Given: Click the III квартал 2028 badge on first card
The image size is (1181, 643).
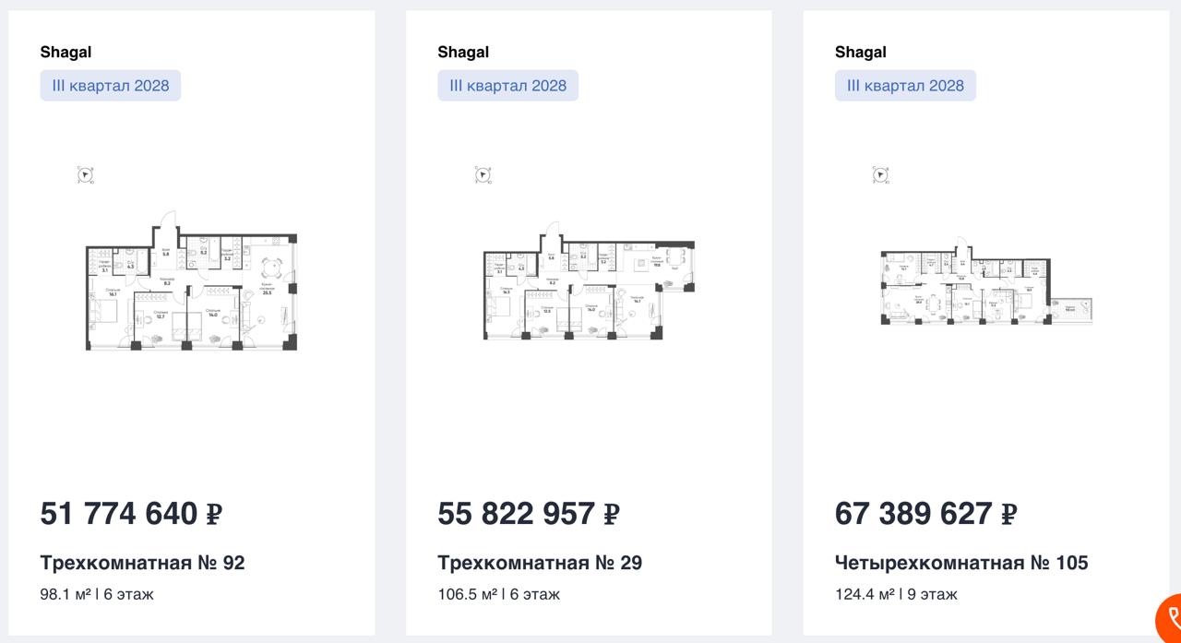Looking at the screenshot, I should [111, 86].
